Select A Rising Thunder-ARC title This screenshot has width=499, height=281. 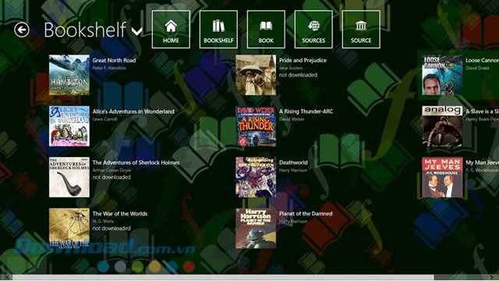(306, 111)
